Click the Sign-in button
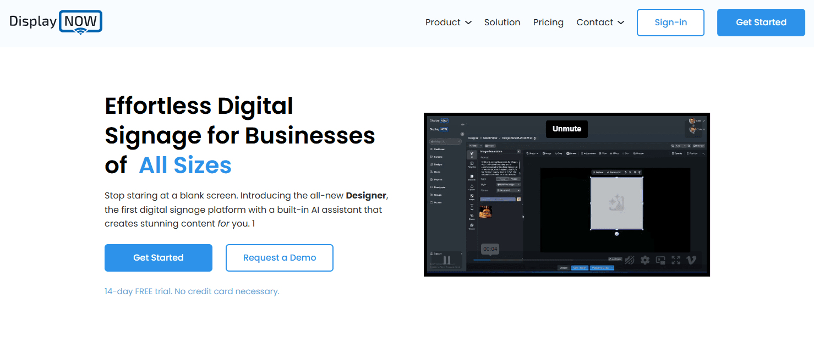Image resolution: width=814 pixels, height=342 pixels. tap(670, 23)
